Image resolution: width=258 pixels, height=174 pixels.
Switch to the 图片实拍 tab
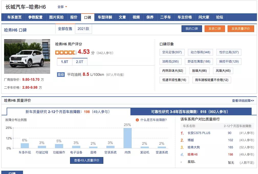click(55, 17)
